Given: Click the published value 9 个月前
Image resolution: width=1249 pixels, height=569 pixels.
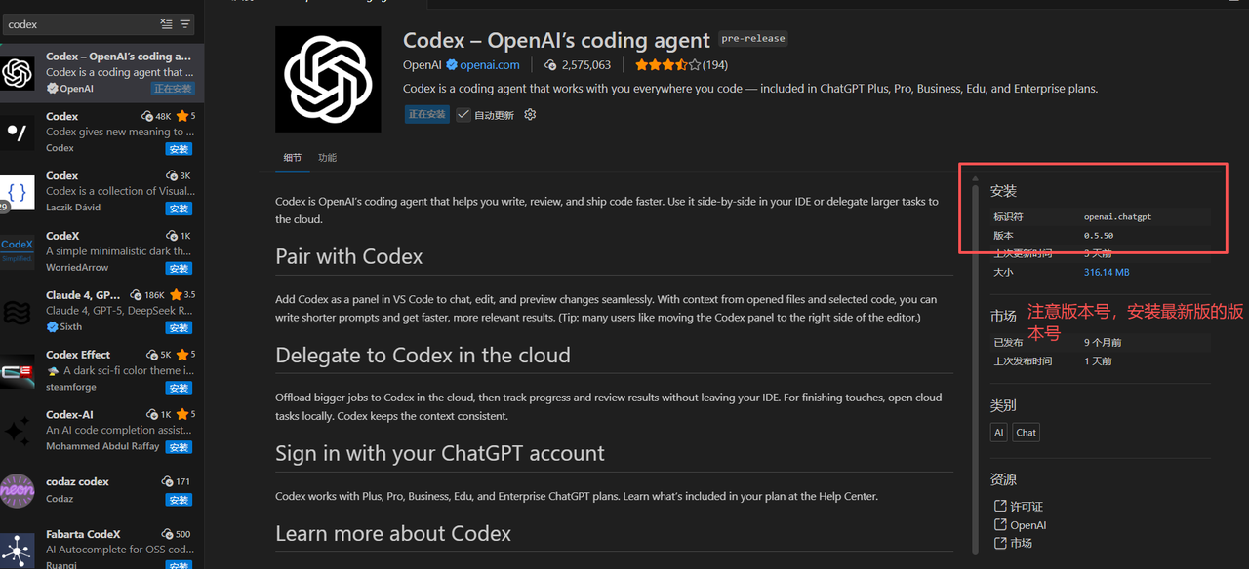Looking at the screenshot, I should tap(1103, 342).
